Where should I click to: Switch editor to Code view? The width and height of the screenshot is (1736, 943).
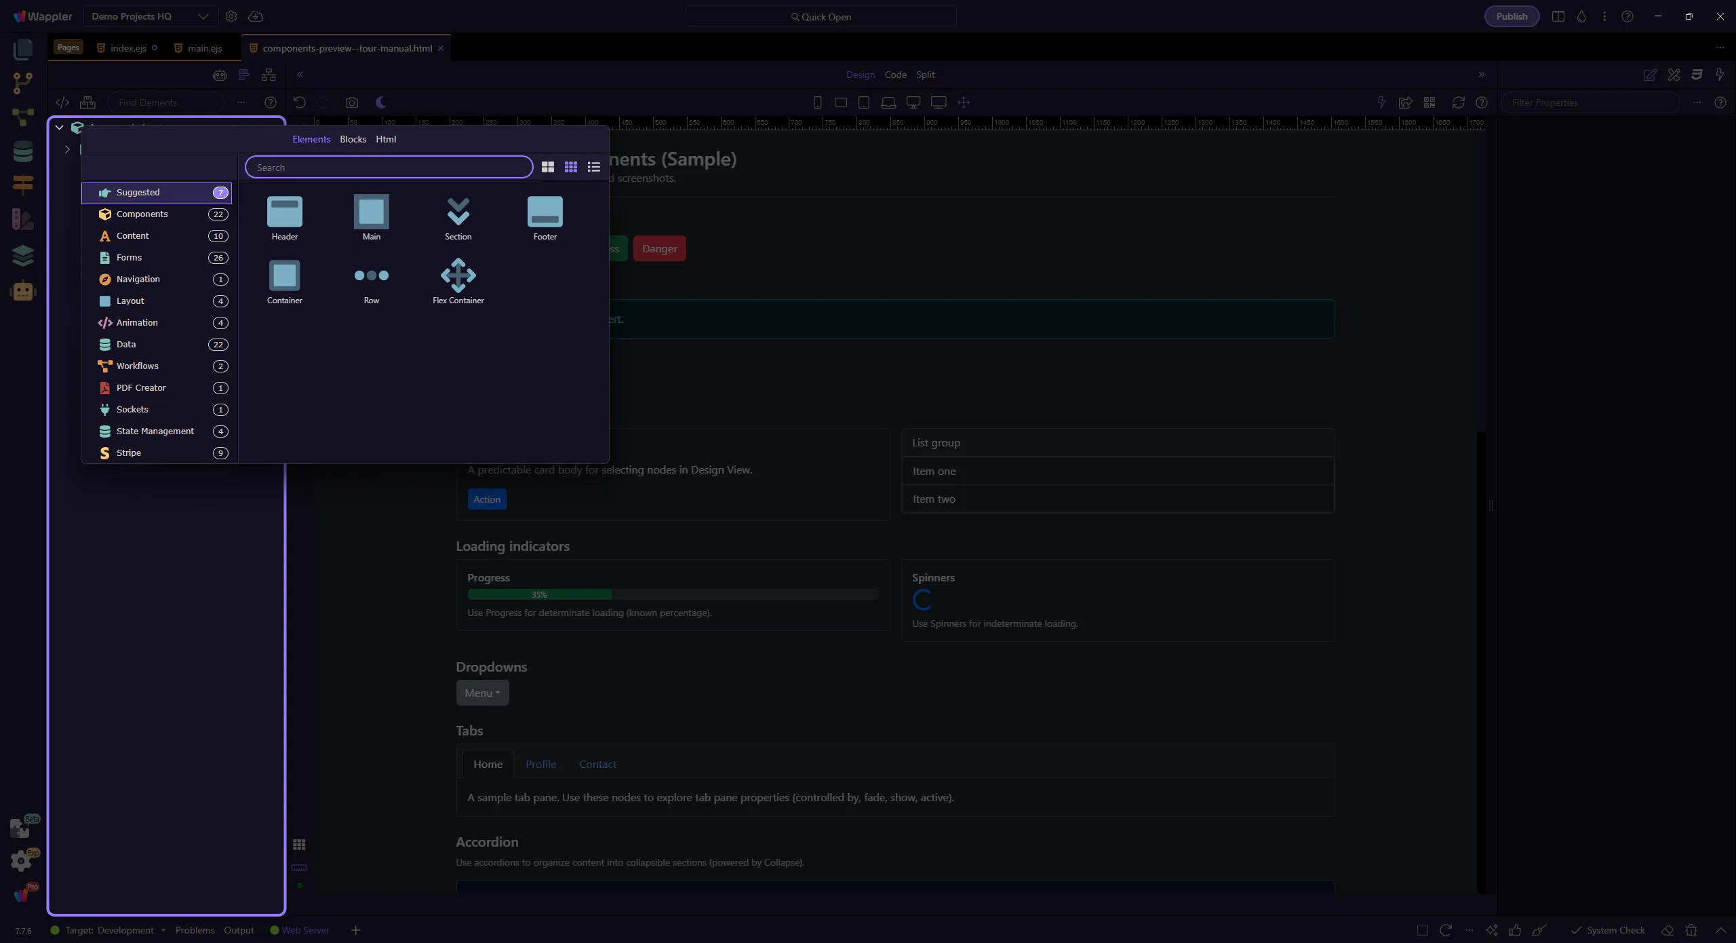click(x=895, y=75)
